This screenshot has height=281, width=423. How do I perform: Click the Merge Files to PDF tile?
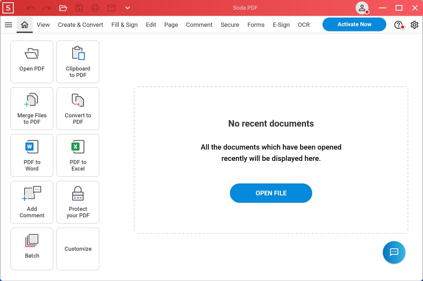click(32, 108)
